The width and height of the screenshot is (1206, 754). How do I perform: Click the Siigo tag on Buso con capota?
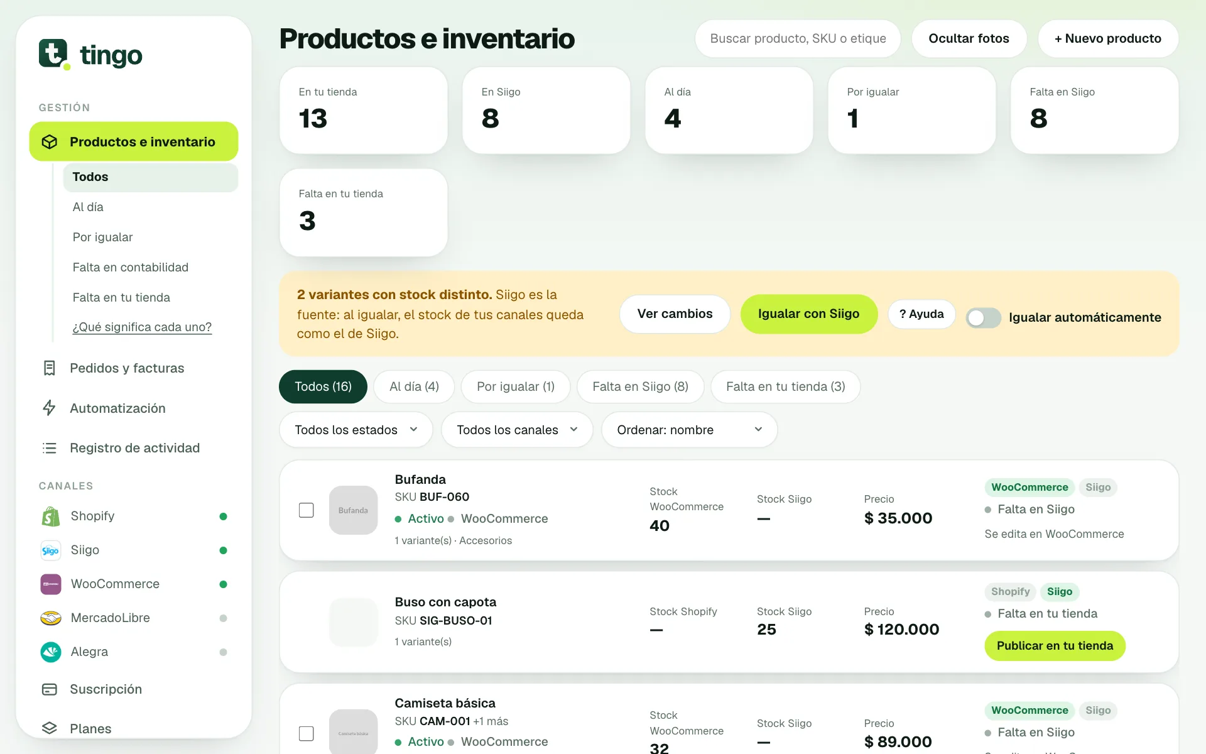coord(1060,592)
